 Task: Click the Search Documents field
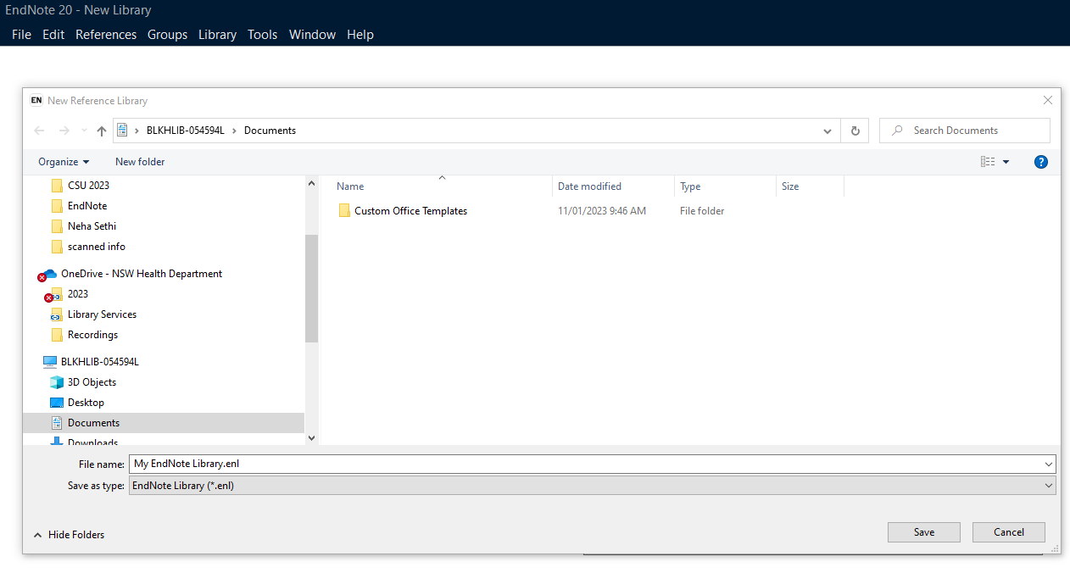click(975, 131)
